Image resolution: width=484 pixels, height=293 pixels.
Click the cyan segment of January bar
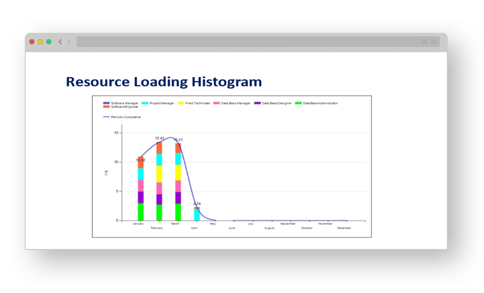click(141, 174)
